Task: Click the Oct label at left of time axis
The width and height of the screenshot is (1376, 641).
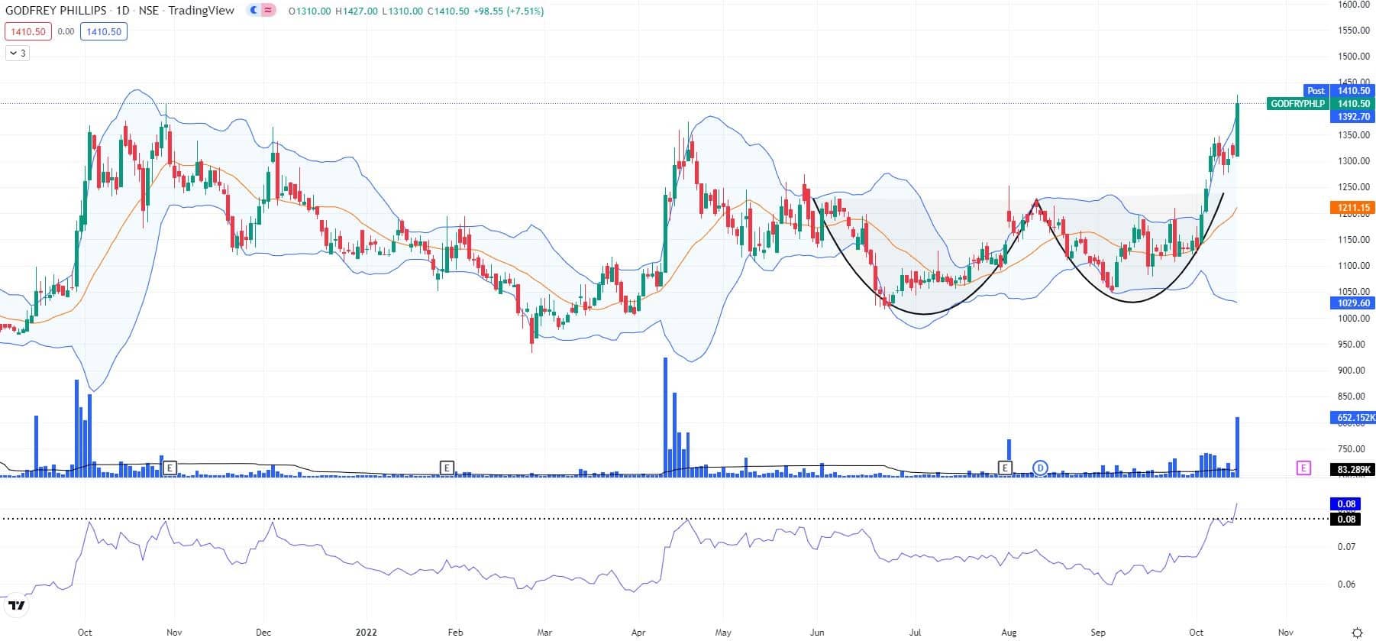Action: [85, 632]
